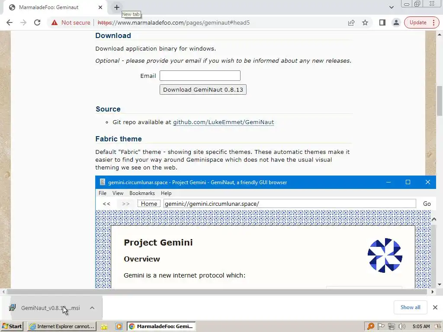Expand download item options chevron

click(92, 308)
